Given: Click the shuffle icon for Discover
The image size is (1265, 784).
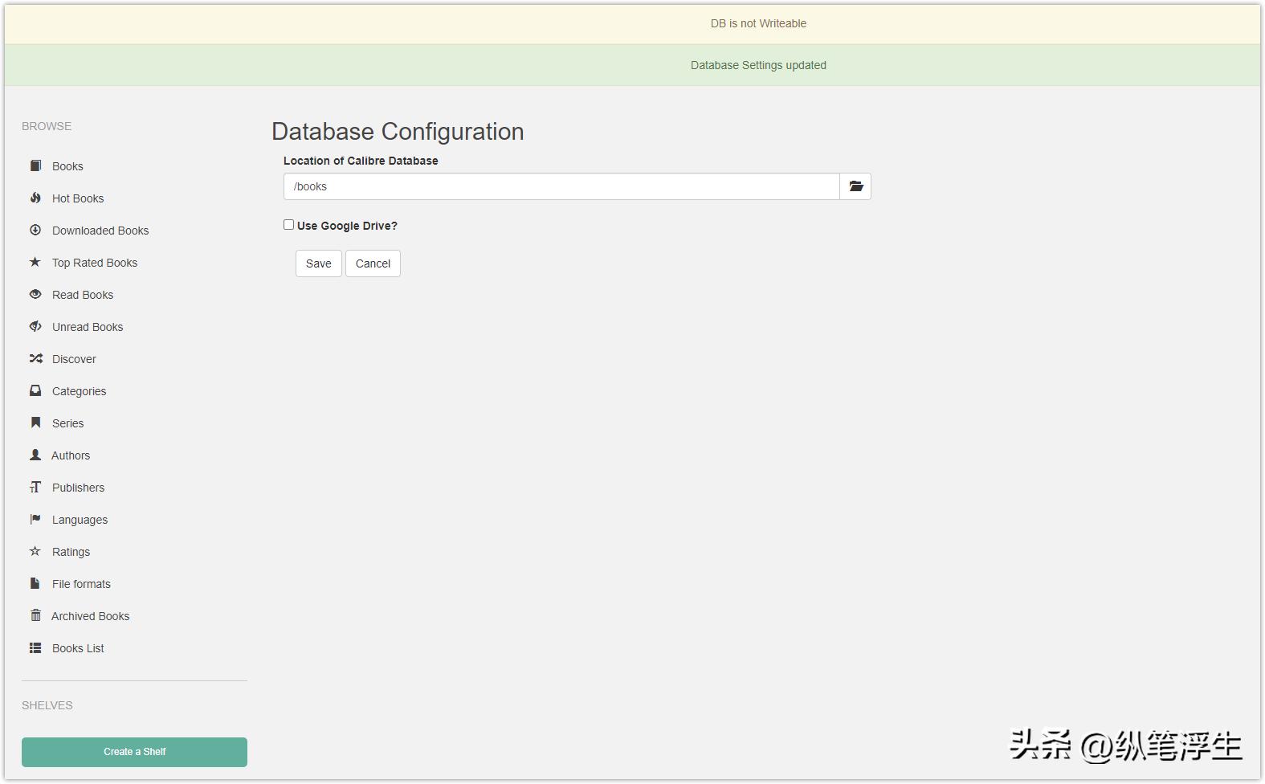Looking at the screenshot, I should pos(35,358).
